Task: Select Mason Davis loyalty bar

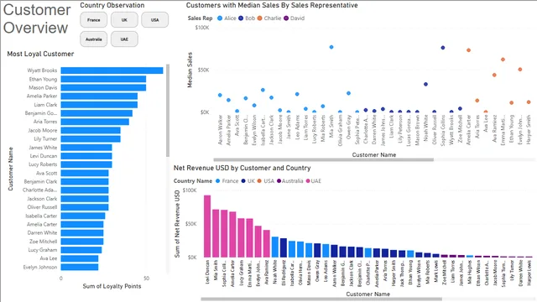Action: point(103,87)
